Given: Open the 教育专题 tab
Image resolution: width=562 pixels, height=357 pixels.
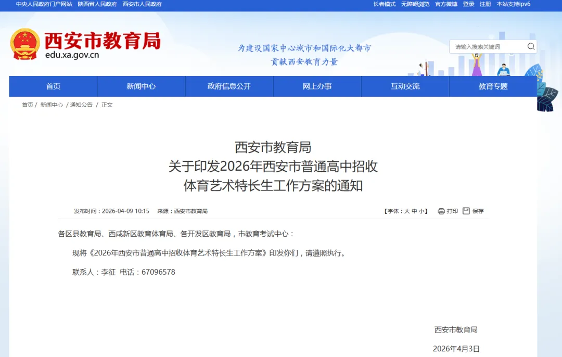Looking at the screenshot, I should click(493, 86).
